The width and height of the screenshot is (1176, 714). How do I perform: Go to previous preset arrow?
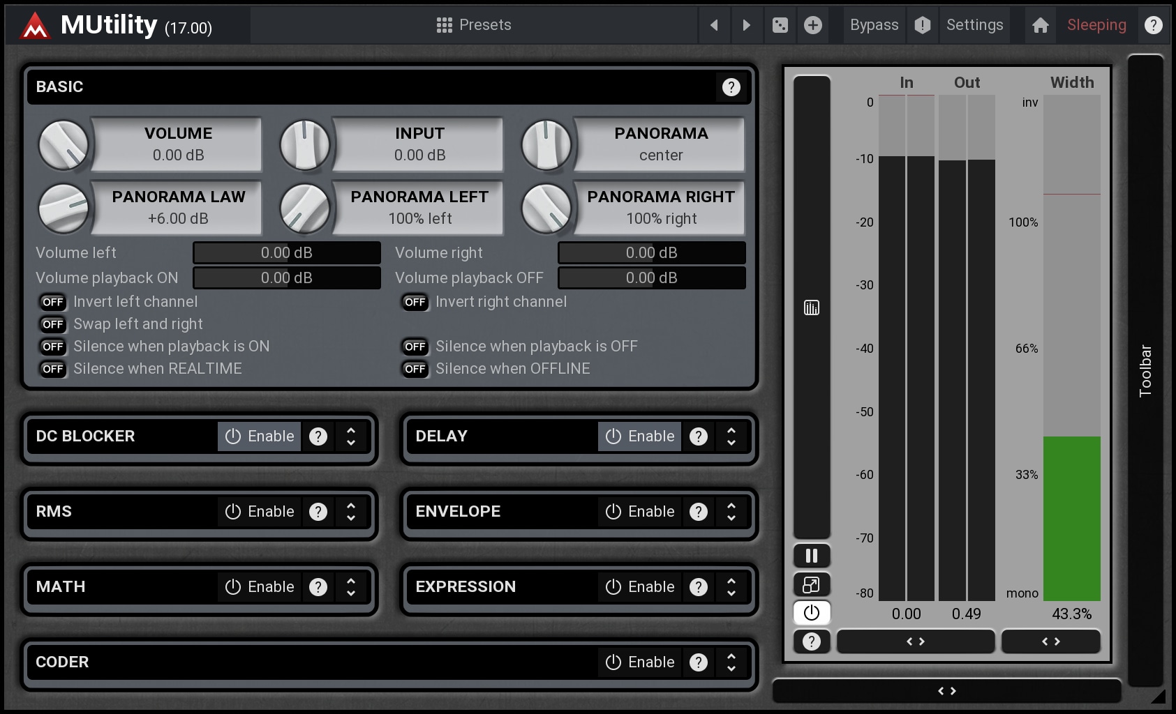pyautogui.click(x=714, y=26)
